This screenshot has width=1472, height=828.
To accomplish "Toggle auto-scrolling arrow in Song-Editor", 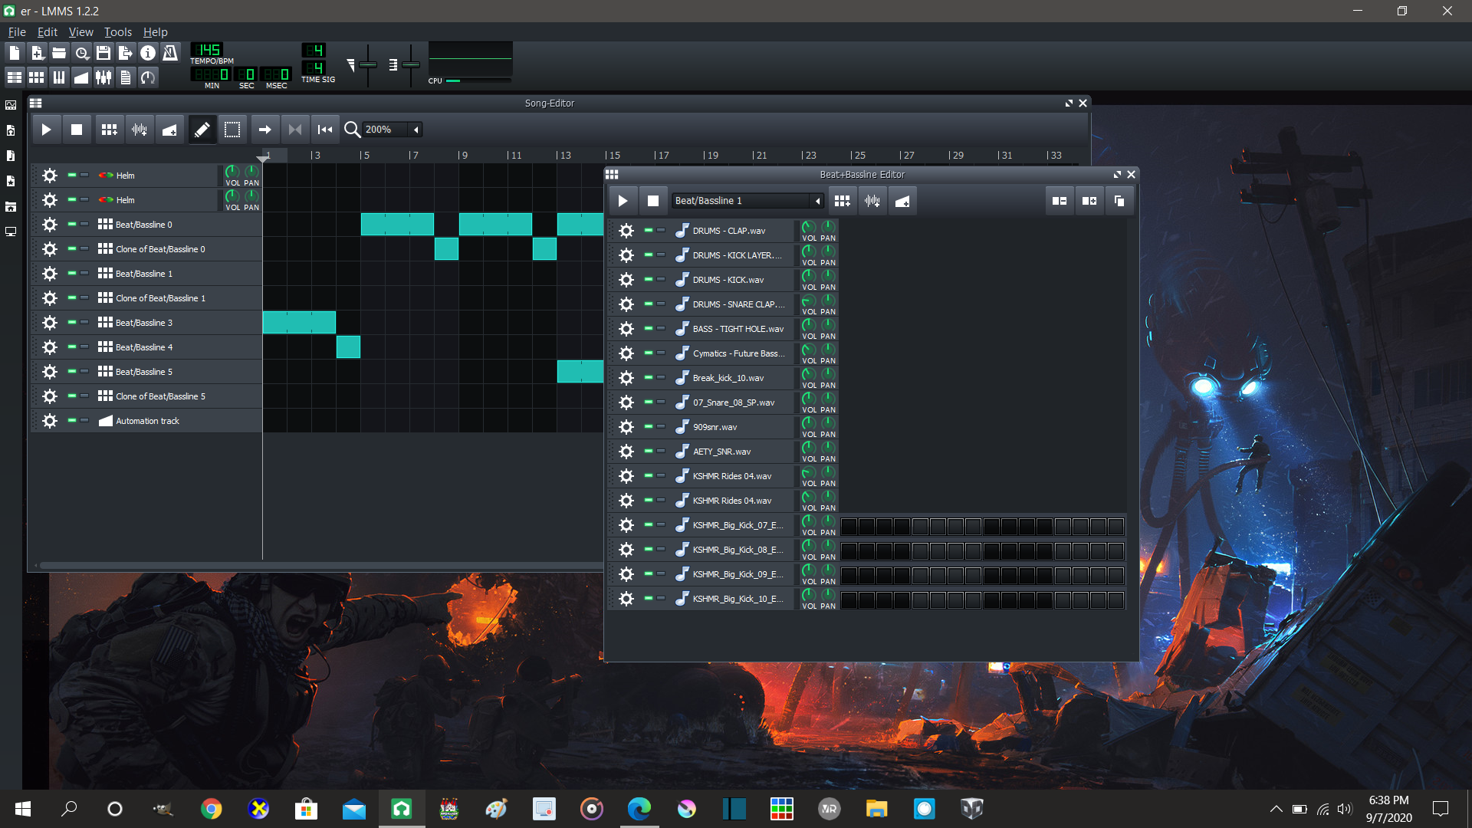I will pyautogui.click(x=264, y=130).
